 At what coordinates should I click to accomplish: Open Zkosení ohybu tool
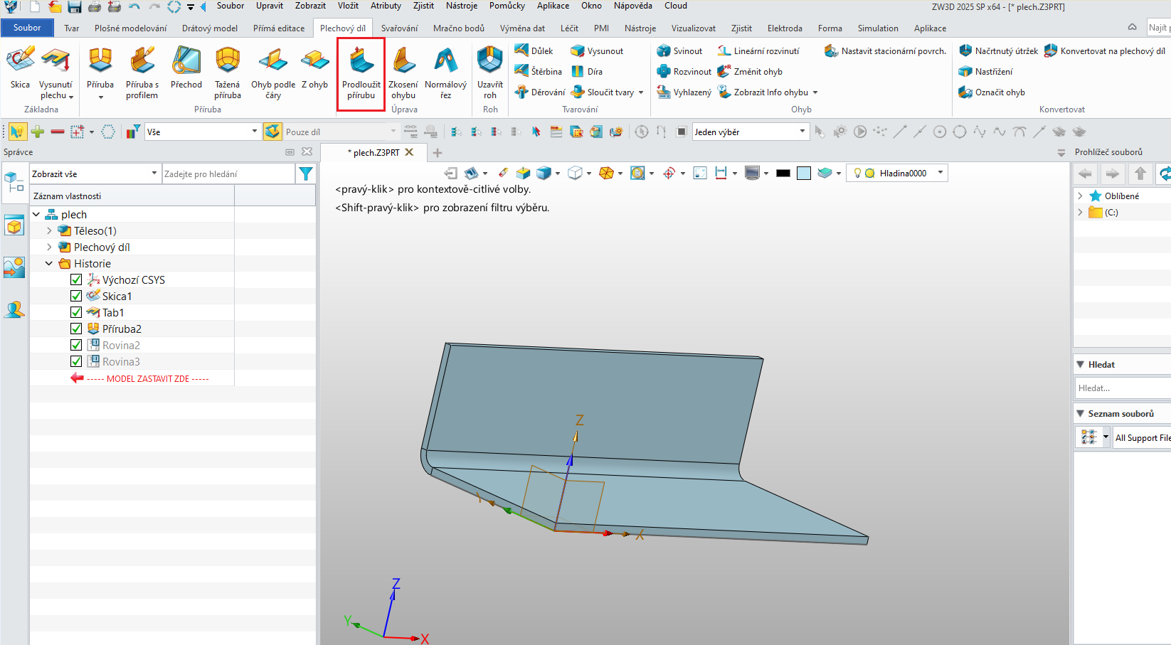tap(403, 72)
